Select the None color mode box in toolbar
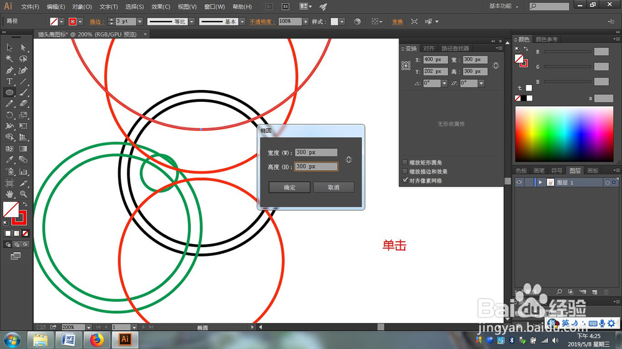 pyautogui.click(x=26, y=233)
